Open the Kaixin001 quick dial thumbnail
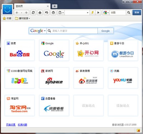This screenshot has width=143, height=134. 88,50
